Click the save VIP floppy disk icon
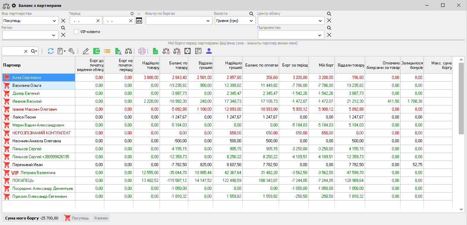The width and height of the screenshot is (467, 225). (198, 51)
